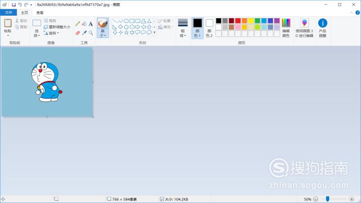The width and height of the screenshot is (361, 203).
Task: Click the Copy button
Action: pos(21,27)
